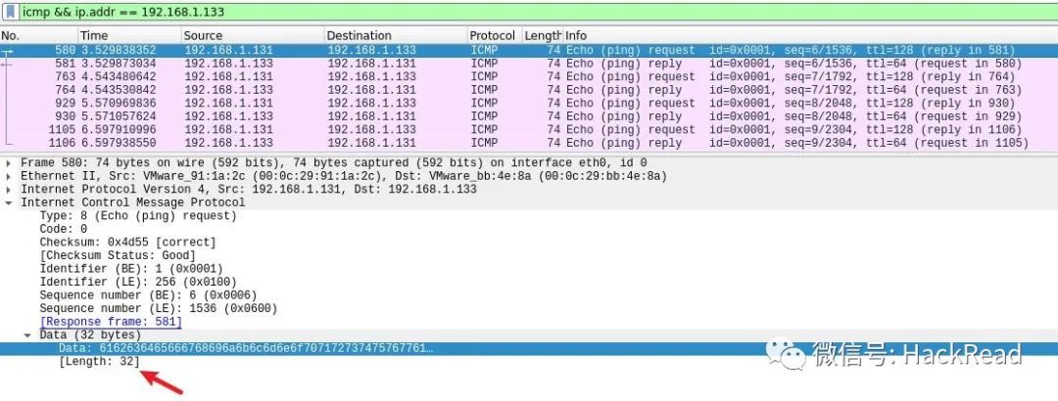Viewport: 1058px width, 401px height.
Task: Click time value 4.543480642 in packet list
Action: point(119,77)
